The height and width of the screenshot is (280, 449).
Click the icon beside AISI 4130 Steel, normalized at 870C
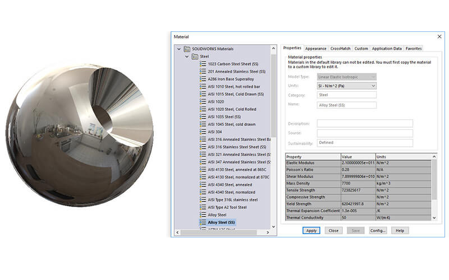[203, 177]
